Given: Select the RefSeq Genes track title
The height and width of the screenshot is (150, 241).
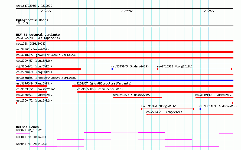Looking at the screenshot, I should click(x=27, y=127).
